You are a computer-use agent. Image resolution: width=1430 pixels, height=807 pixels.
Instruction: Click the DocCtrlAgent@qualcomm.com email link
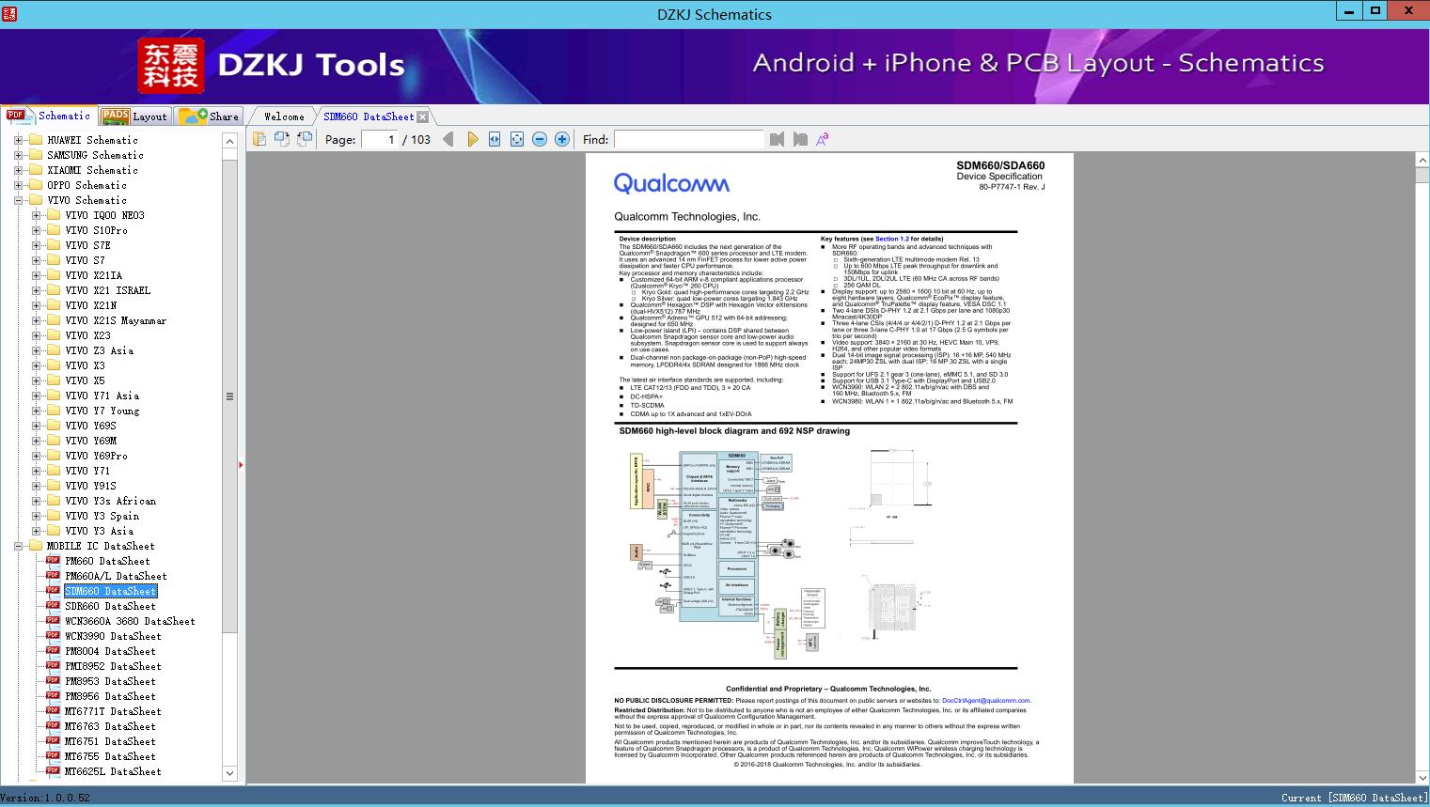coord(986,701)
